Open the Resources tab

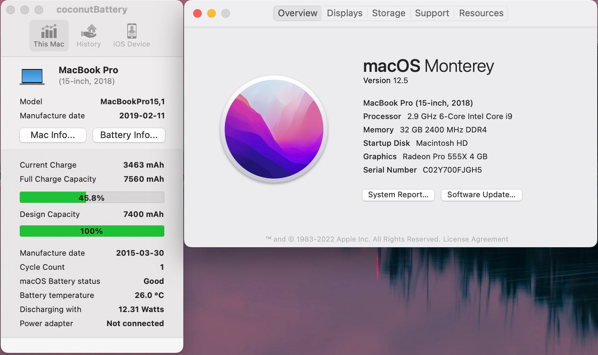click(x=480, y=13)
